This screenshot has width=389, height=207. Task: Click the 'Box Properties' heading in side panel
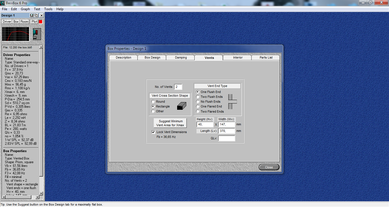pos(15,151)
